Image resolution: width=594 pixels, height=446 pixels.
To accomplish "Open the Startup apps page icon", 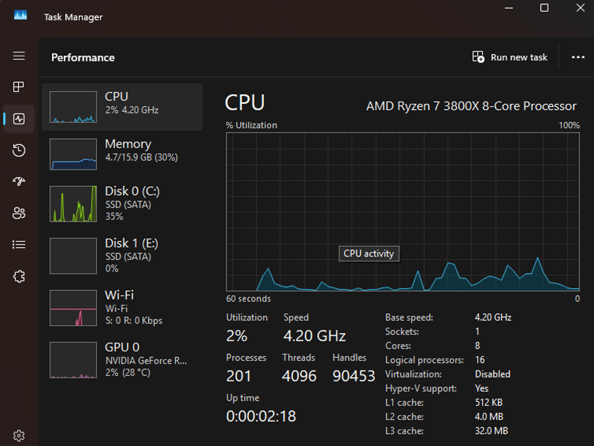I will pos(19,181).
